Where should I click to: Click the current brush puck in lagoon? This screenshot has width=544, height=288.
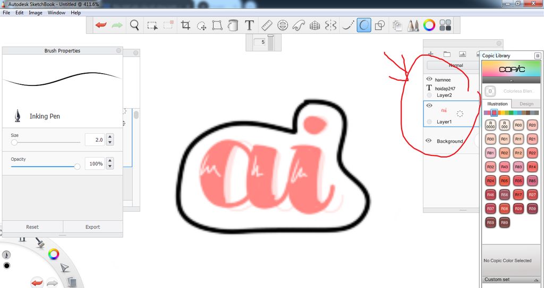pos(6,255)
